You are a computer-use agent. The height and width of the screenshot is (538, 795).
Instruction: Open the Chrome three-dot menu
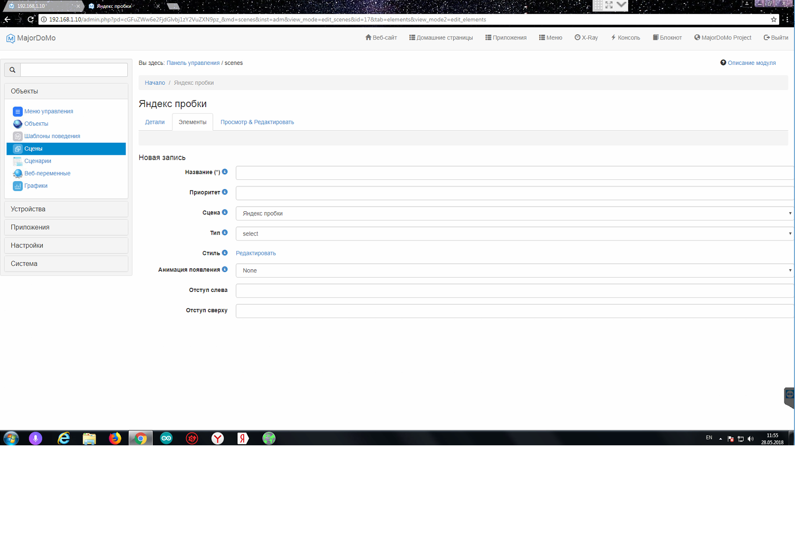click(x=787, y=19)
